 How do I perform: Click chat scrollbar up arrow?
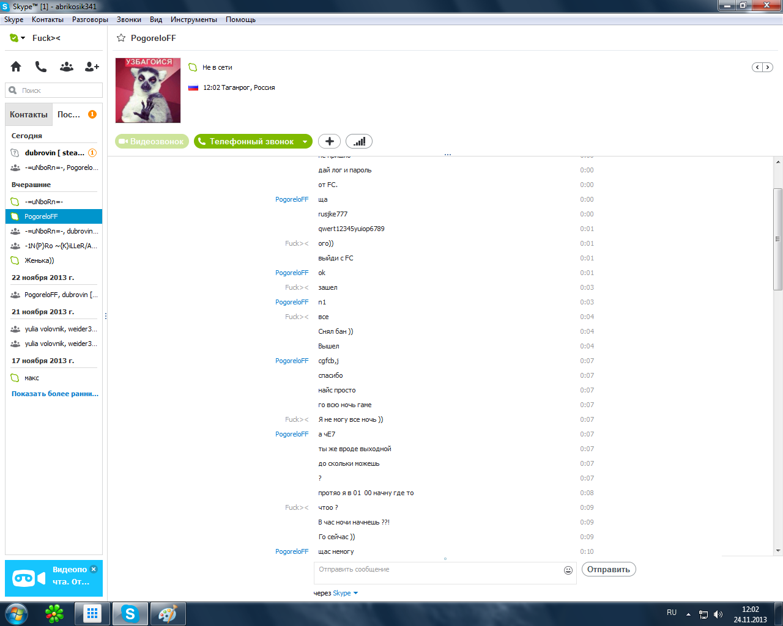(778, 162)
